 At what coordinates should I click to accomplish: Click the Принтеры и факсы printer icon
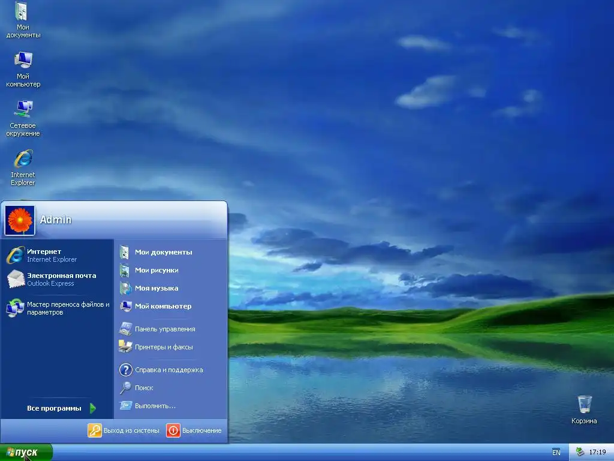coord(126,346)
